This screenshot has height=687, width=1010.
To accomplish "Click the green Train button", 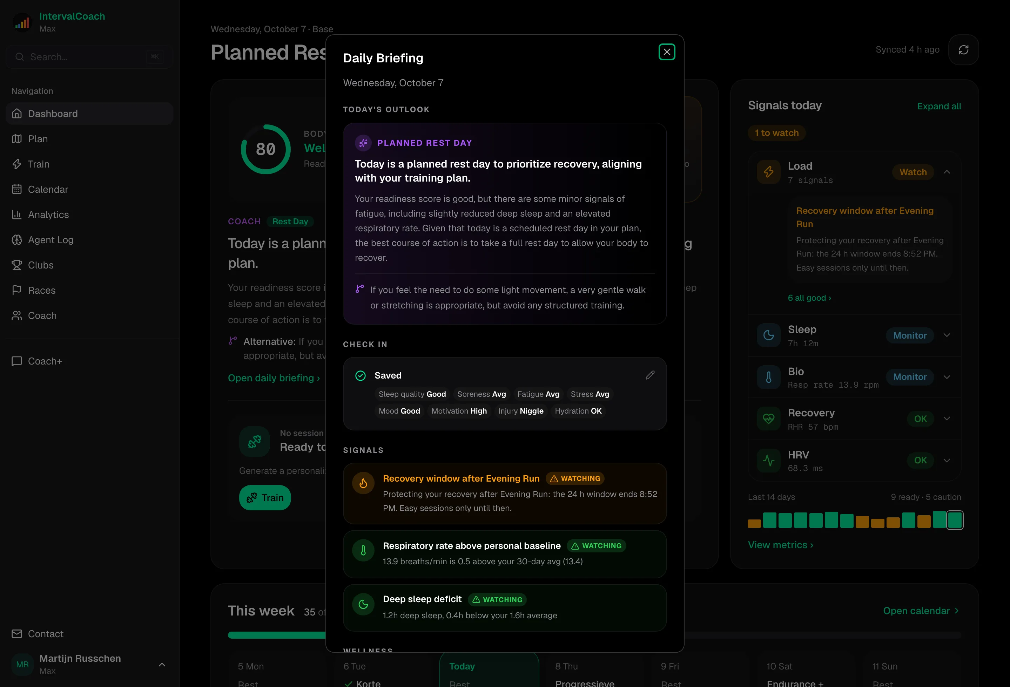I will click(265, 498).
